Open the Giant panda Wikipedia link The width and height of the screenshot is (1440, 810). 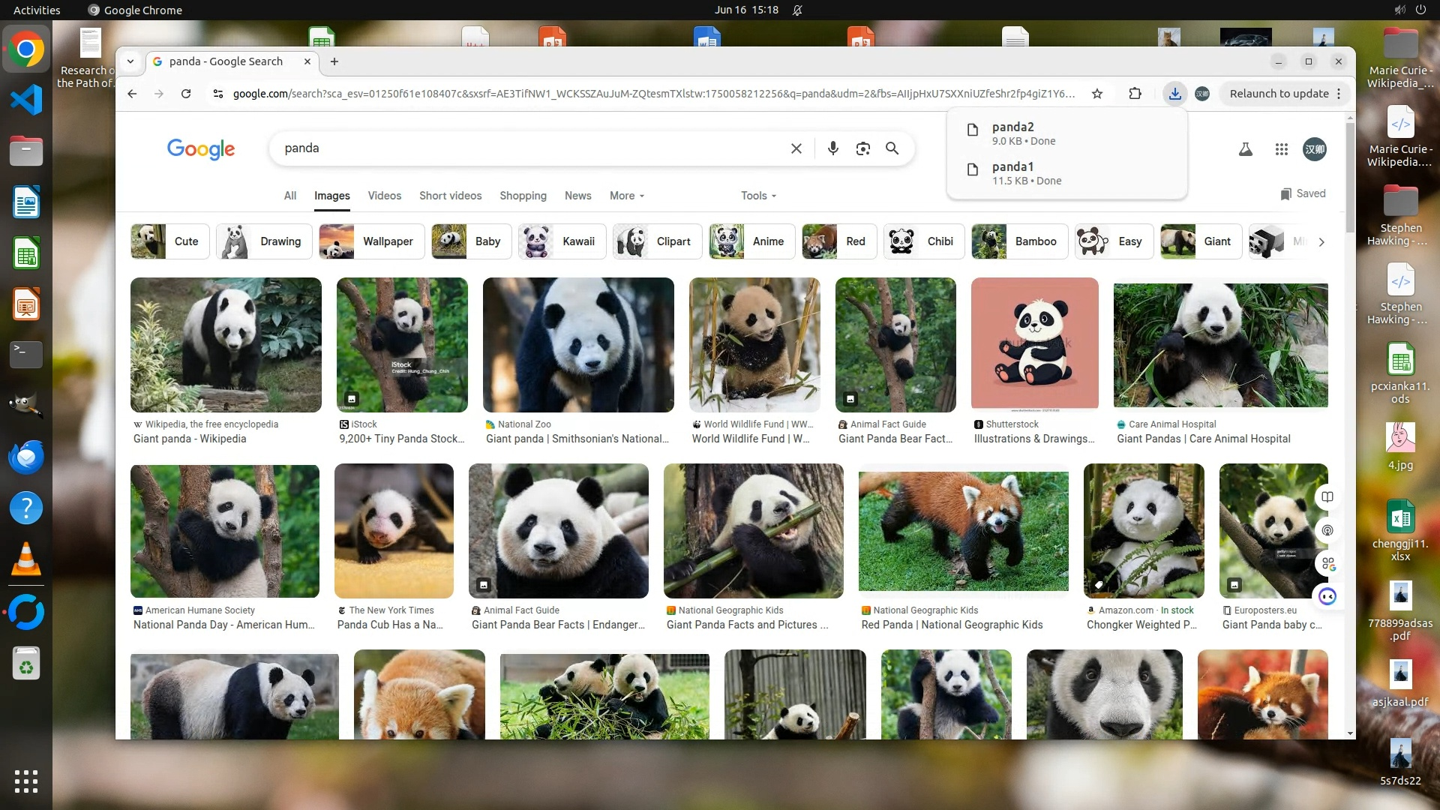click(x=190, y=439)
